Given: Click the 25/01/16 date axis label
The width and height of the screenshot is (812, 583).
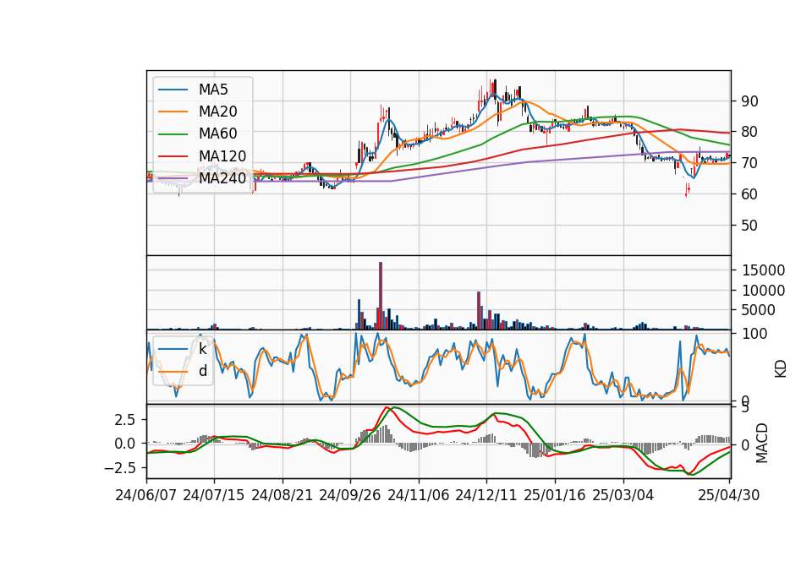Looking at the screenshot, I should (555, 495).
